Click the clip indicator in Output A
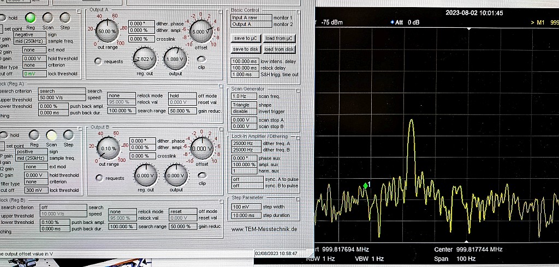This screenshot has height=267, width=559. (201, 59)
